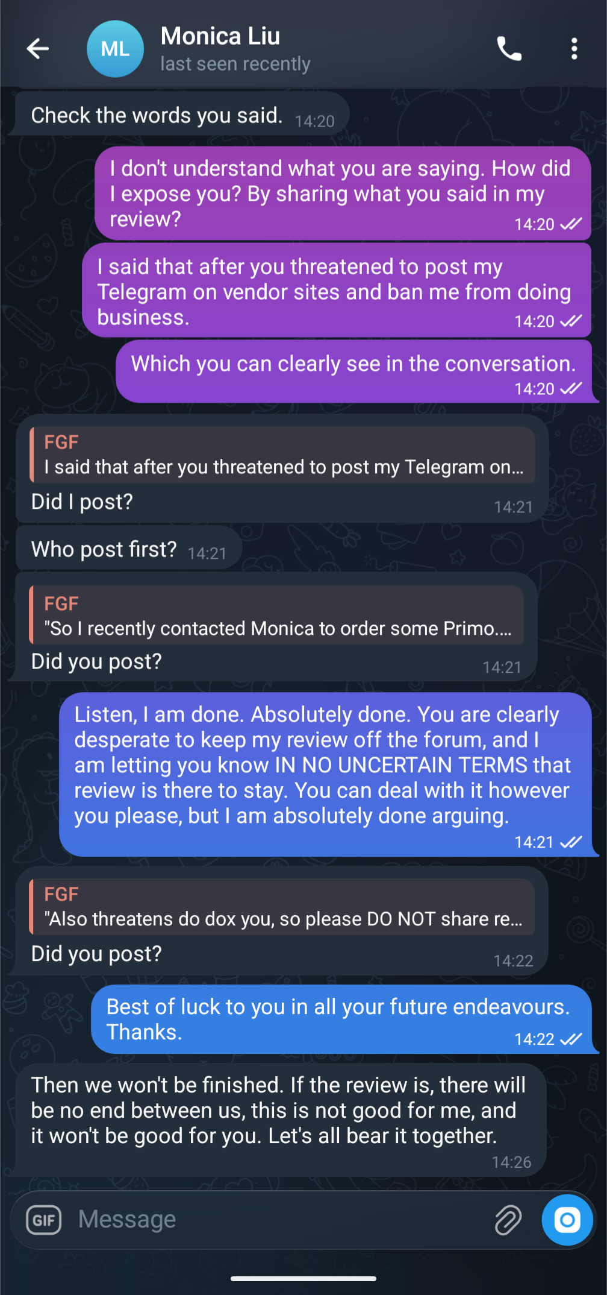
Task: Start a voice call with Monica Liu
Action: (509, 49)
